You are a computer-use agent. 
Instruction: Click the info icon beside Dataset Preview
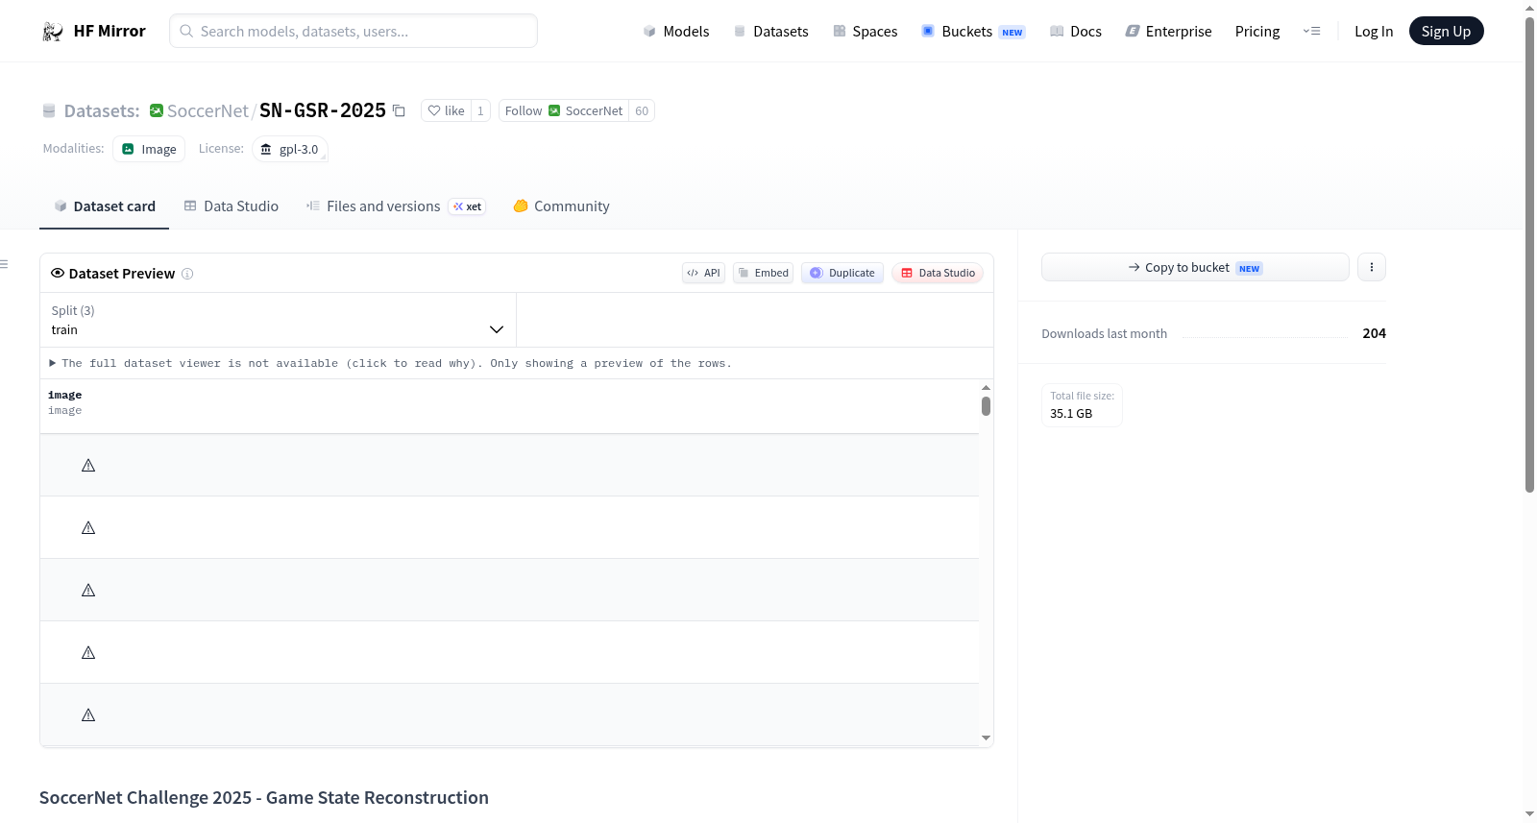[x=187, y=274]
